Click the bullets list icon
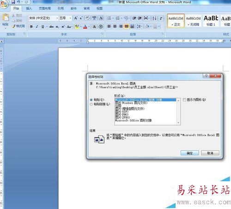This screenshot has height=209, width=231. [109, 18]
